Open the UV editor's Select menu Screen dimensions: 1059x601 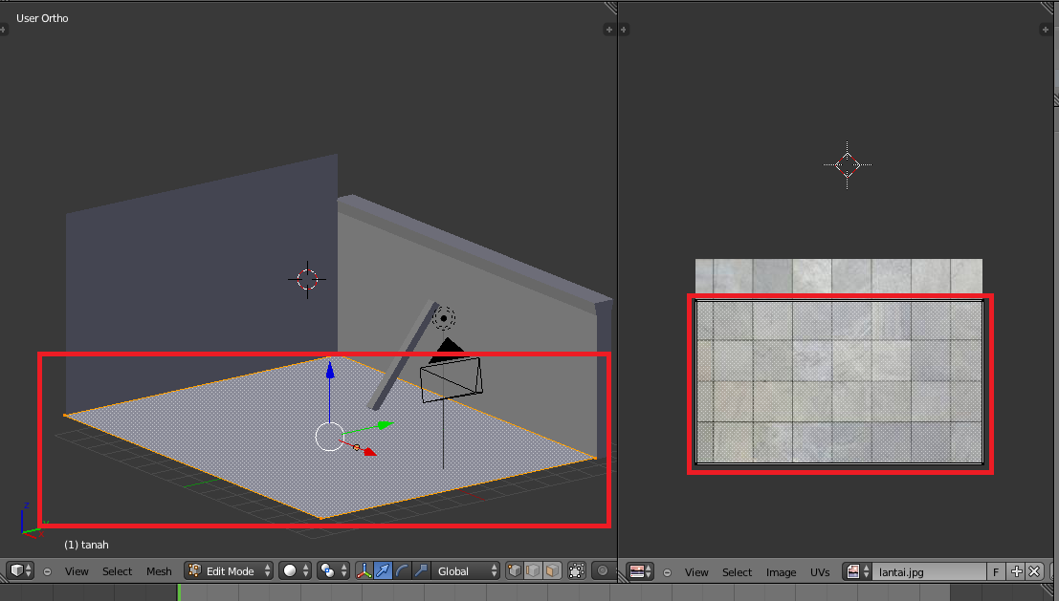(x=737, y=572)
